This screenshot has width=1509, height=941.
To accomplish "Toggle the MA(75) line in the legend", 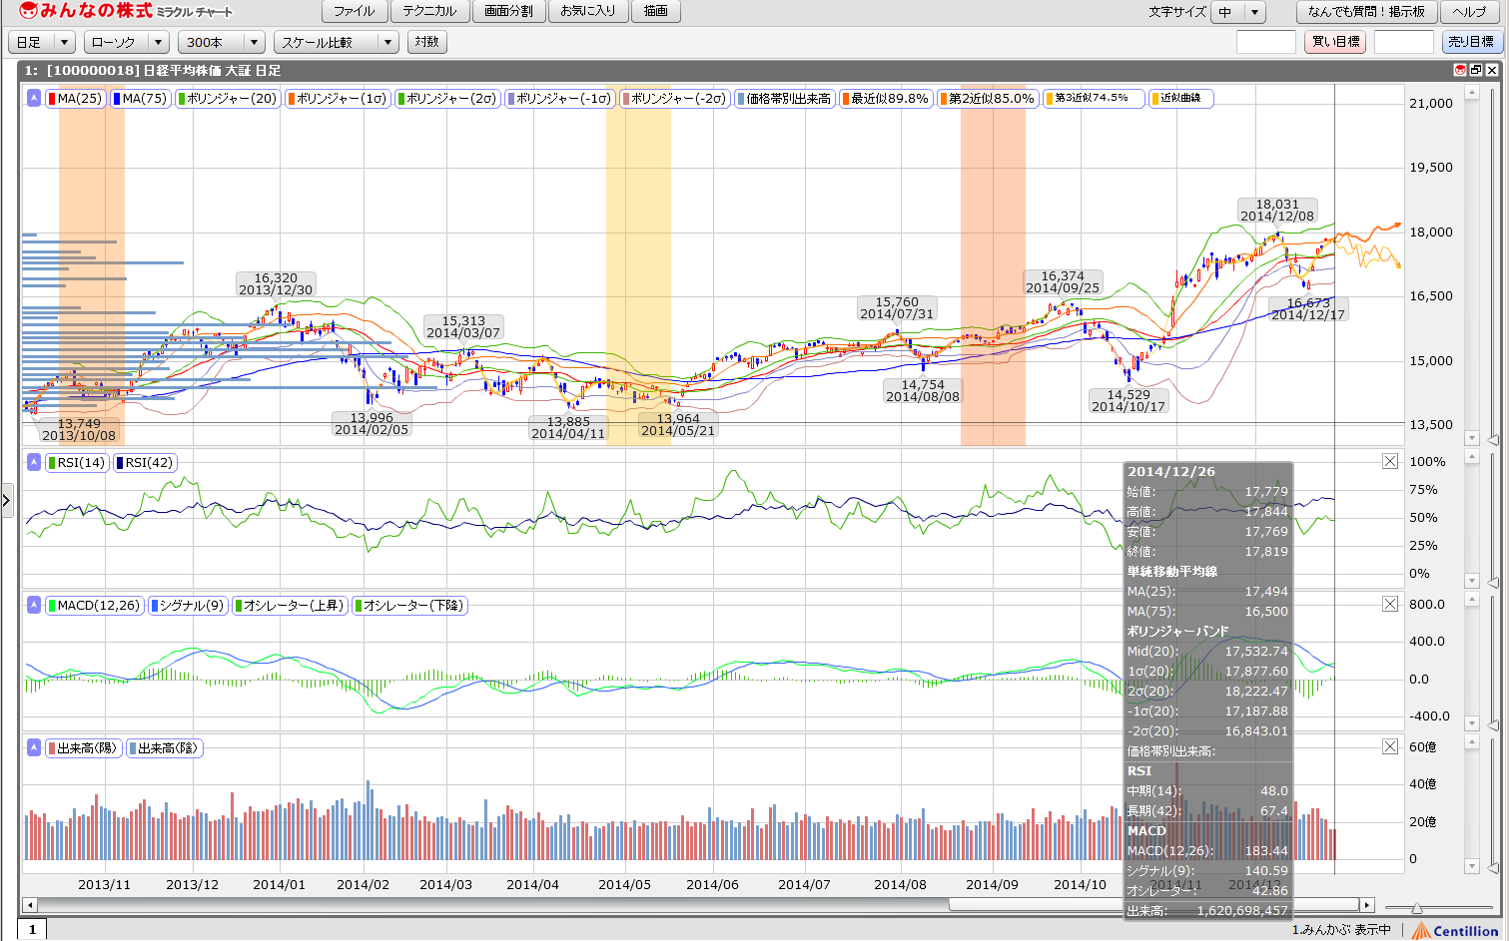I will 140,99.
